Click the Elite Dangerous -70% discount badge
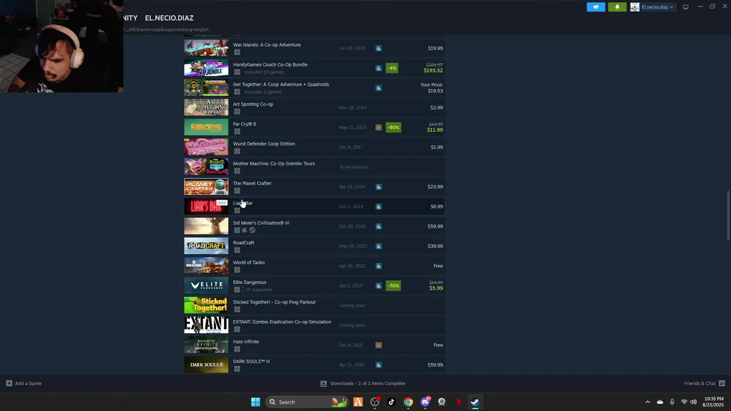Viewport: 731px width, 411px height. tap(393, 285)
